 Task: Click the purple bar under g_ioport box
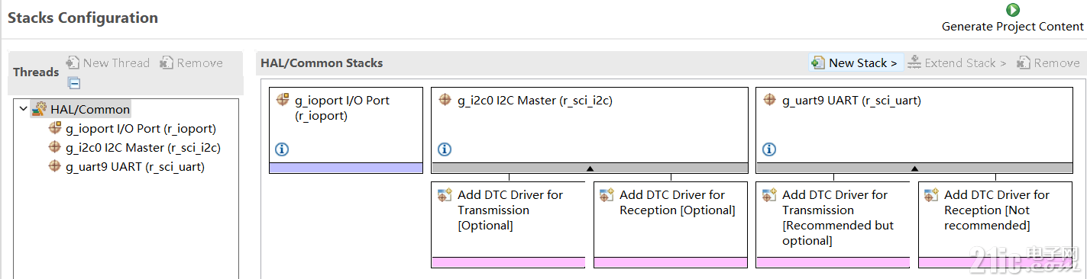click(346, 168)
